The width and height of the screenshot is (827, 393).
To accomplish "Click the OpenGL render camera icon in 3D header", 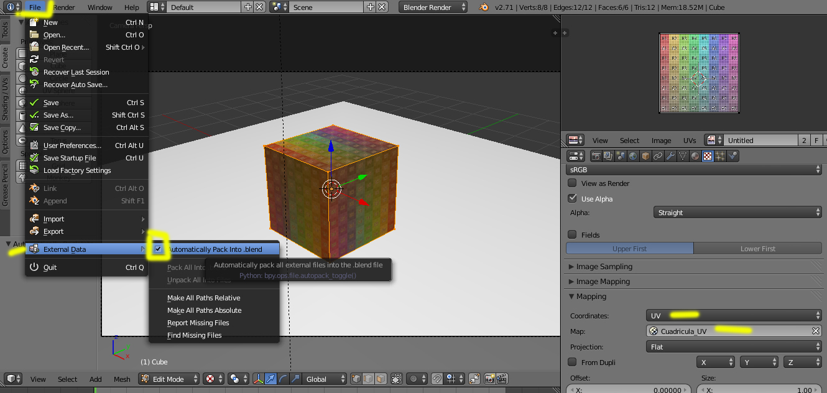I will point(489,379).
